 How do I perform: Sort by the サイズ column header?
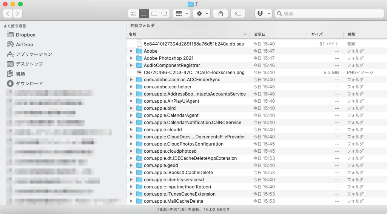click(x=325, y=34)
